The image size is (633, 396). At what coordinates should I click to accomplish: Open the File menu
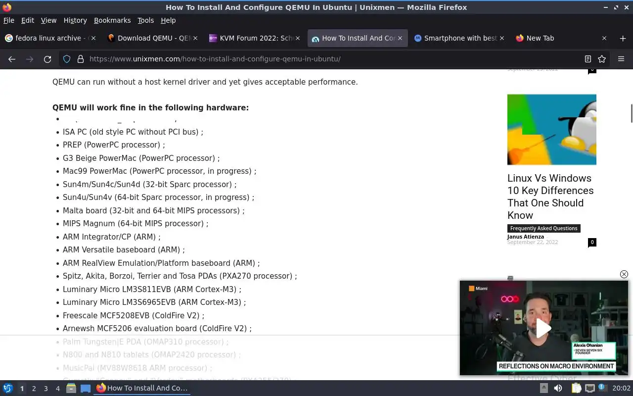pyautogui.click(x=9, y=20)
